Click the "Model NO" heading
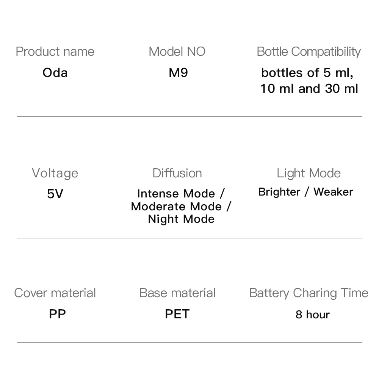The image size is (379, 379). click(x=177, y=52)
